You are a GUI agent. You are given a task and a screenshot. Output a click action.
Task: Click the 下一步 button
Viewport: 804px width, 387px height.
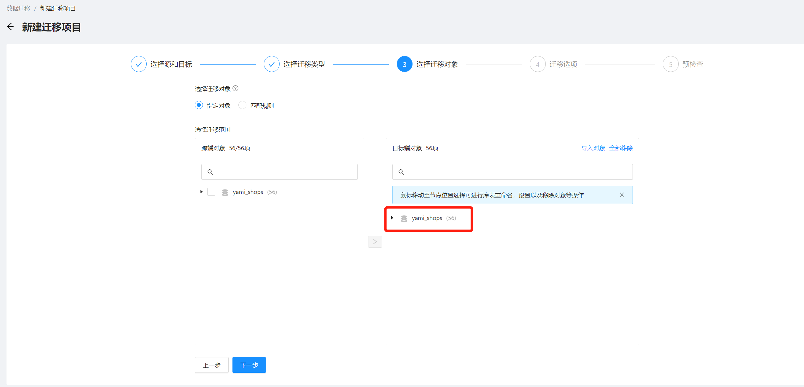coord(249,365)
